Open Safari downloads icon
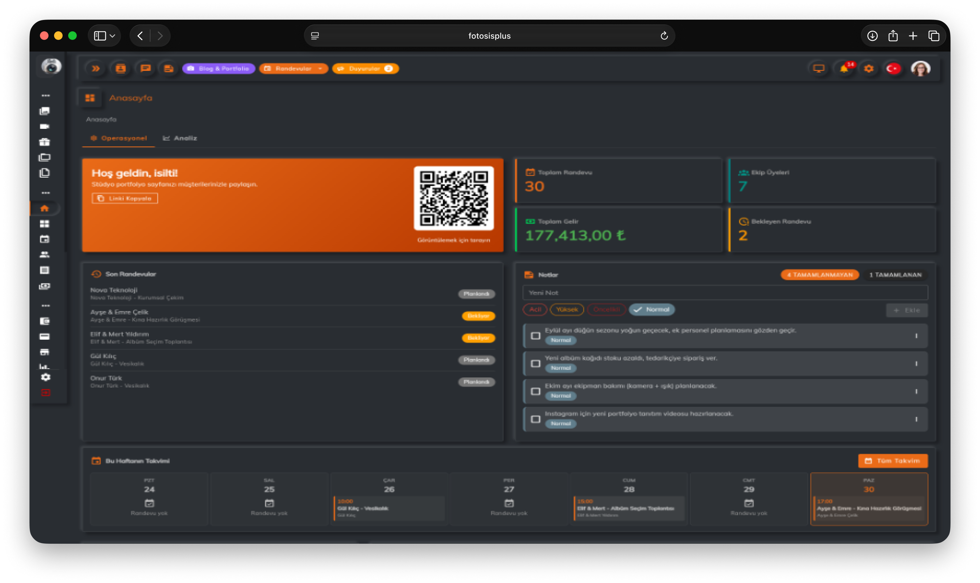This screenshot has width=980, height=583. [x=872, y=36]
